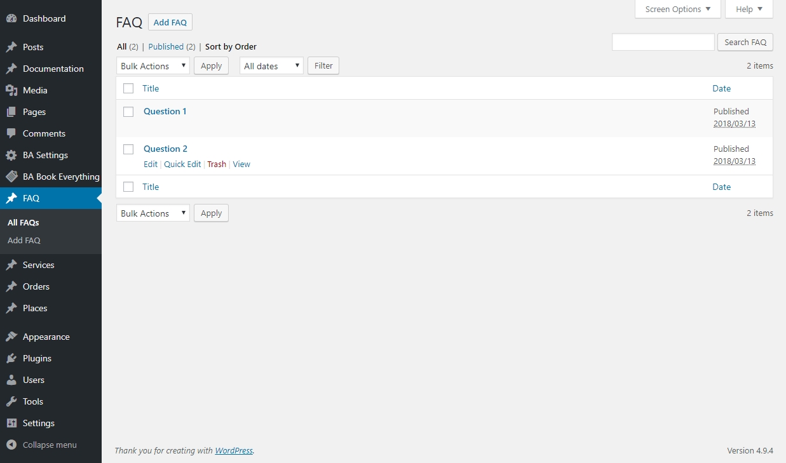Toggle the select-all checkbox in table header
Image resolution: width=786 pixels, height=463 pixels.
coord(128,88)
